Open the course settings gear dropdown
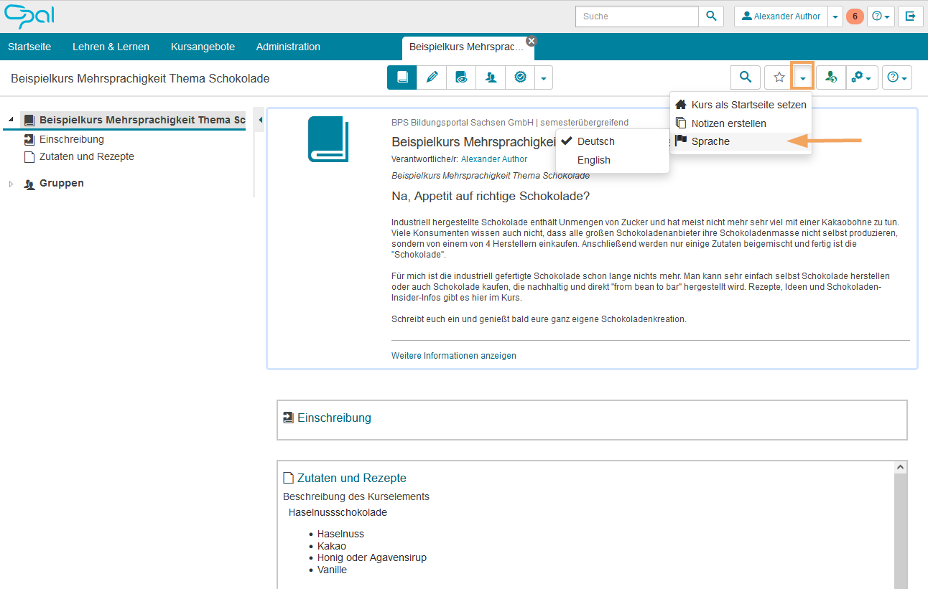This screenshot has height=589, width=928. pos(862,77)
